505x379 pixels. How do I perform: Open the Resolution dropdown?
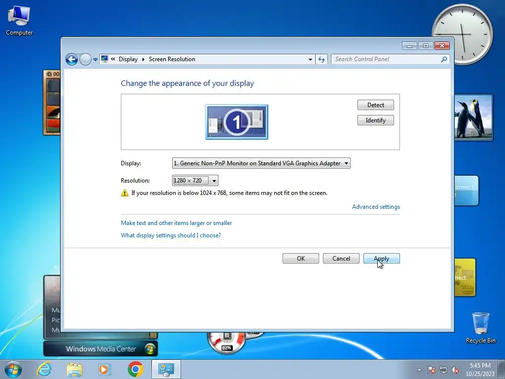[x=195, y=181]
